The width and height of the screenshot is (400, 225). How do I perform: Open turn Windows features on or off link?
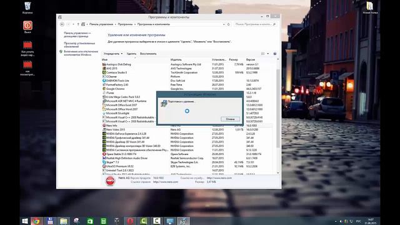pyautogui.click(x=81, y=53)
